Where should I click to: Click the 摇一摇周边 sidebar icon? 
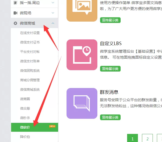15,3
